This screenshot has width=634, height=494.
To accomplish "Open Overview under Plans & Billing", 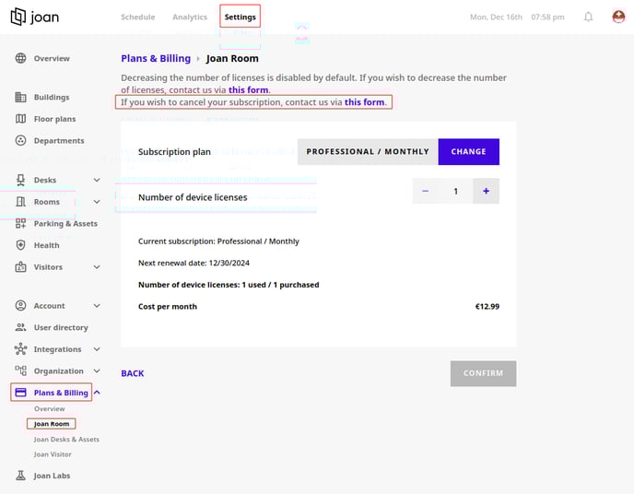I will coord(50,408).
